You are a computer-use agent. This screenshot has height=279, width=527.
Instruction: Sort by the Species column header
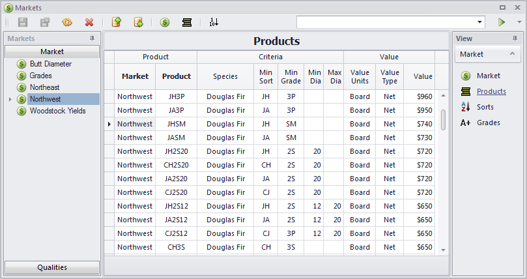(225, 76)
